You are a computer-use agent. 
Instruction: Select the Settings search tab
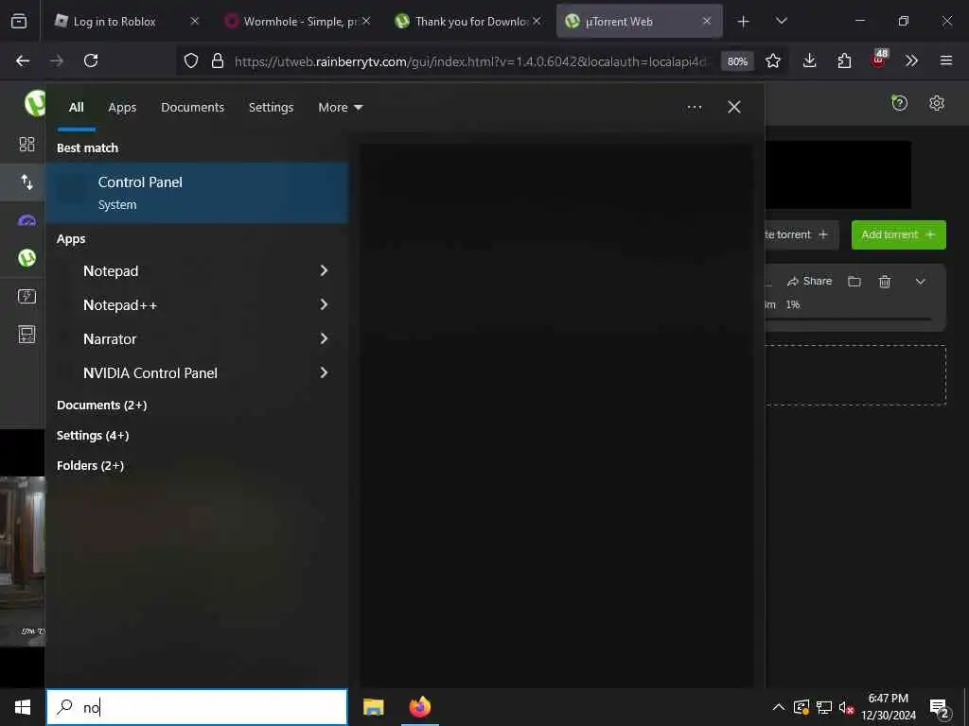click(x=271, y=108)
